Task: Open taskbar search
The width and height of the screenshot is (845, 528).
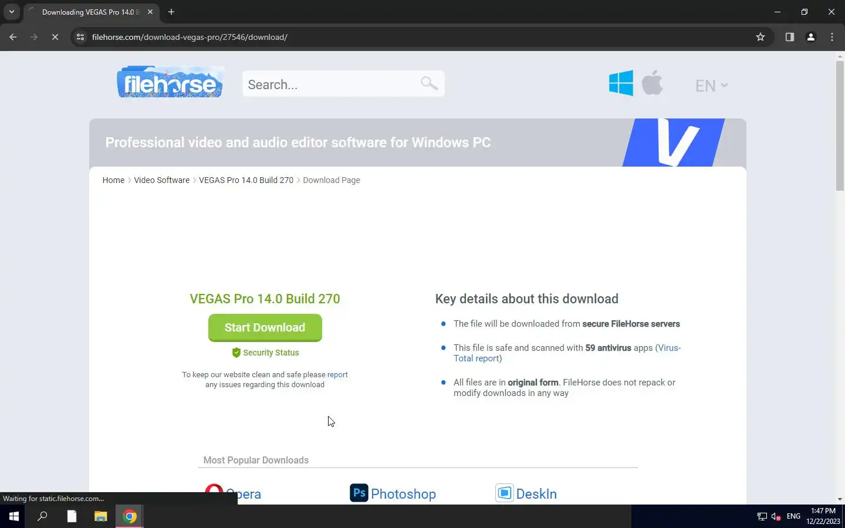Action: 42,516
